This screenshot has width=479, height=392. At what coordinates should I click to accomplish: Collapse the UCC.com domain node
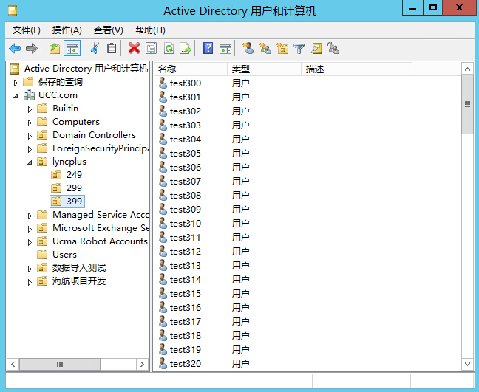[16, 96]
